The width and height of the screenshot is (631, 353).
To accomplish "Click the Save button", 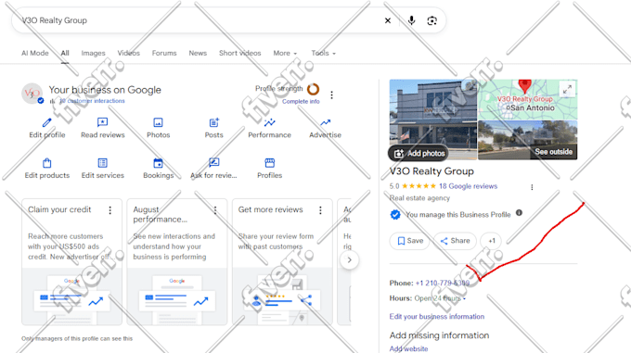I will (409, 241).
